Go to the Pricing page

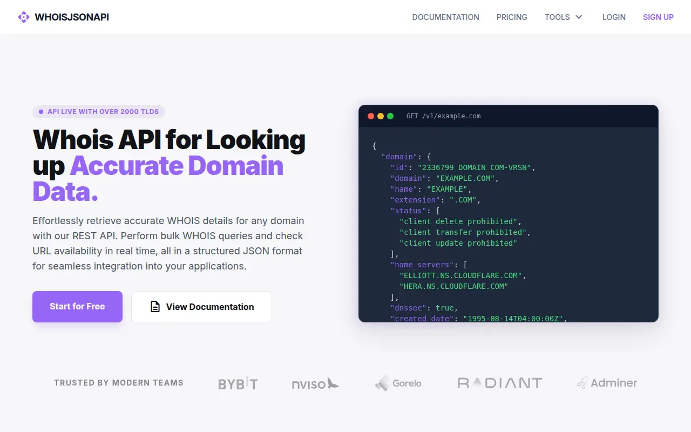pos(512,17)
